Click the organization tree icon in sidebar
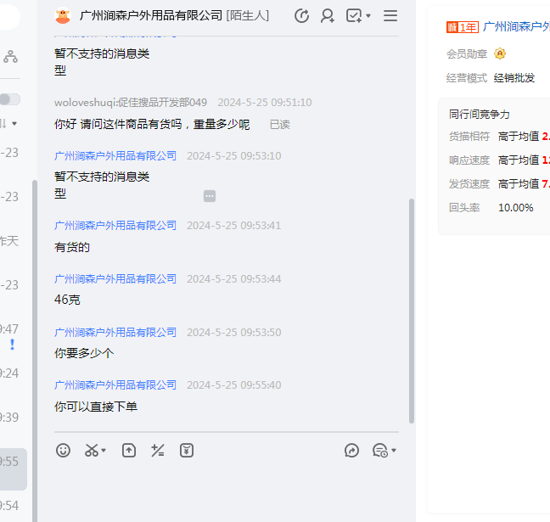The image size is (550, 522). (x=10, y=56)
